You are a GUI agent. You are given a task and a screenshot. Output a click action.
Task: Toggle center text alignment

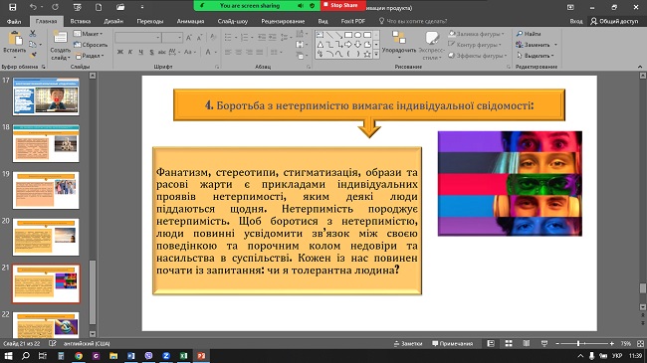(x=239, y=53)
